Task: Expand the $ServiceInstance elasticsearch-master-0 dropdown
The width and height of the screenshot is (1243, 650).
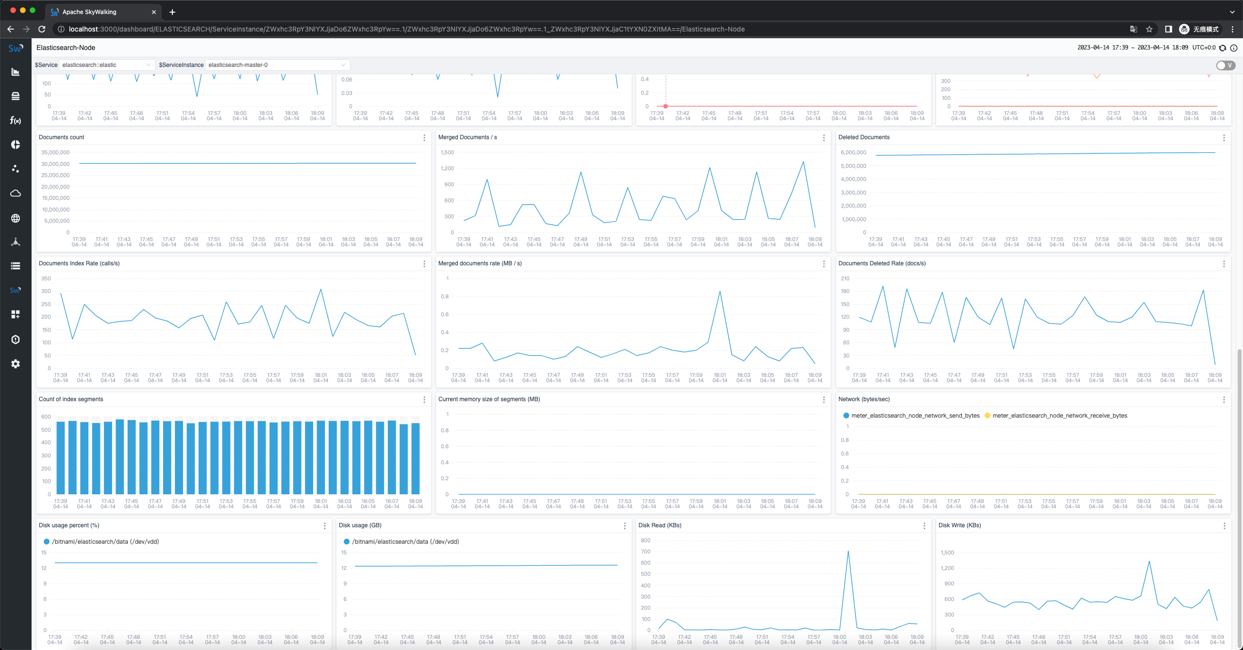Action: tap(277, 65)
